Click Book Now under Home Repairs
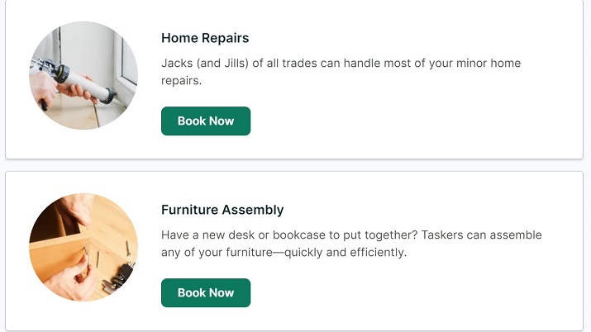Image resolution: width=591 pixels, height=332 pixels. (206, 121)
